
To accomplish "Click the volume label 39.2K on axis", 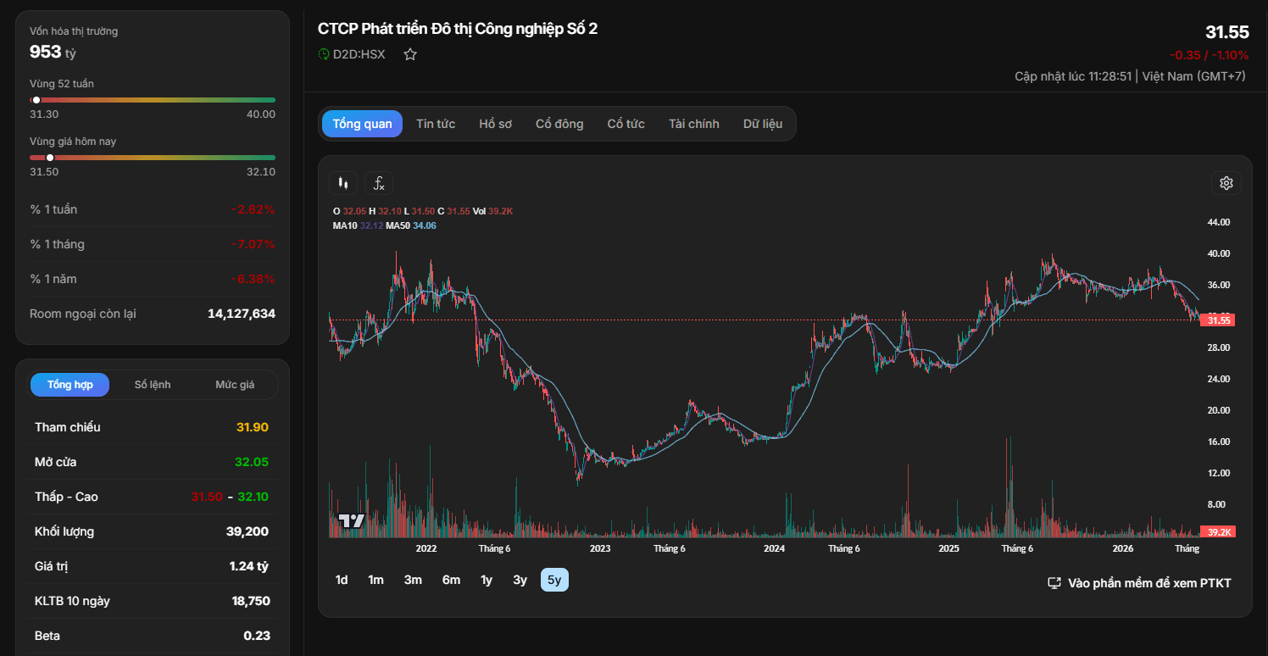I will 1218,531.
